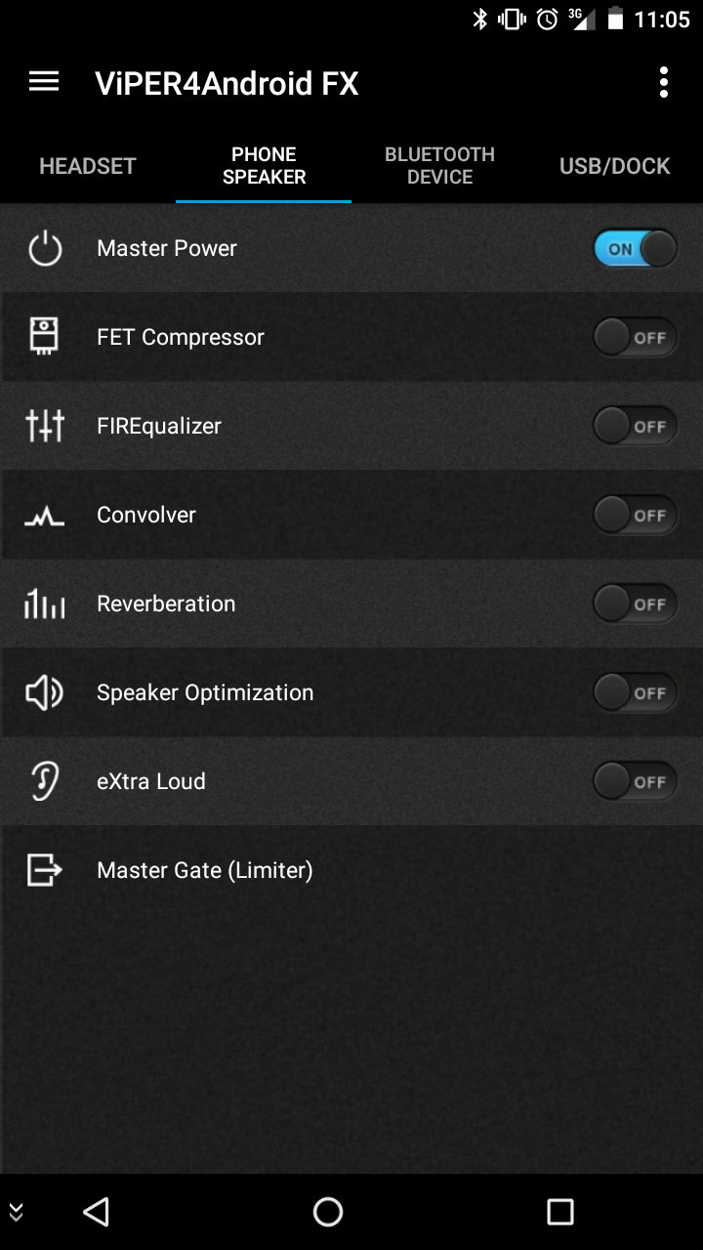Expand the Convolver settings row
The image size is (703, 1250).
point(351,515)
